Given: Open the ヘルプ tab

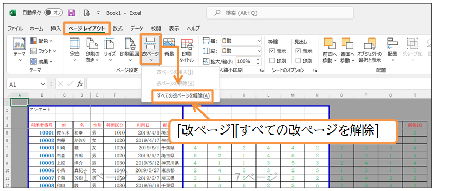Looking at the screenshot, I should click(193, 29).
